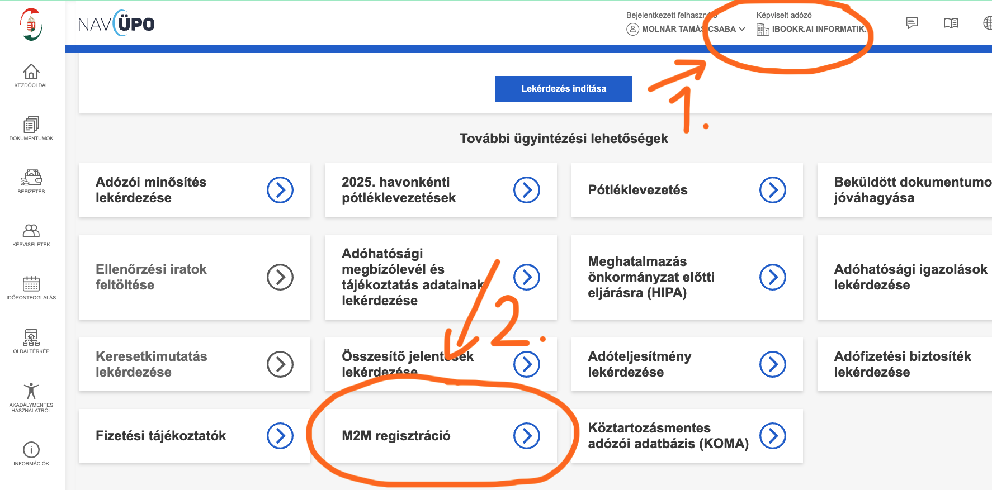This screenshot has width=992, height=490.
Task: Open the book guide icon in header
Action: (x=951, y=23)
